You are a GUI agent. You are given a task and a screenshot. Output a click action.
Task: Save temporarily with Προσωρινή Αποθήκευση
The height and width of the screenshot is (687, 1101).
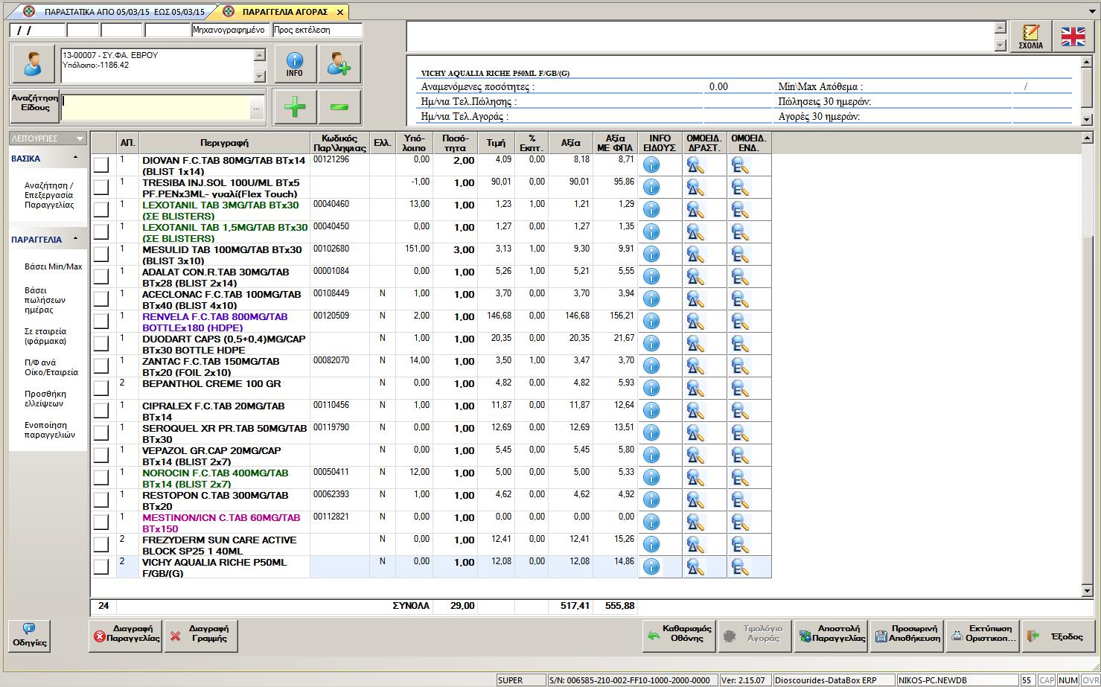(x=907, y=636)
